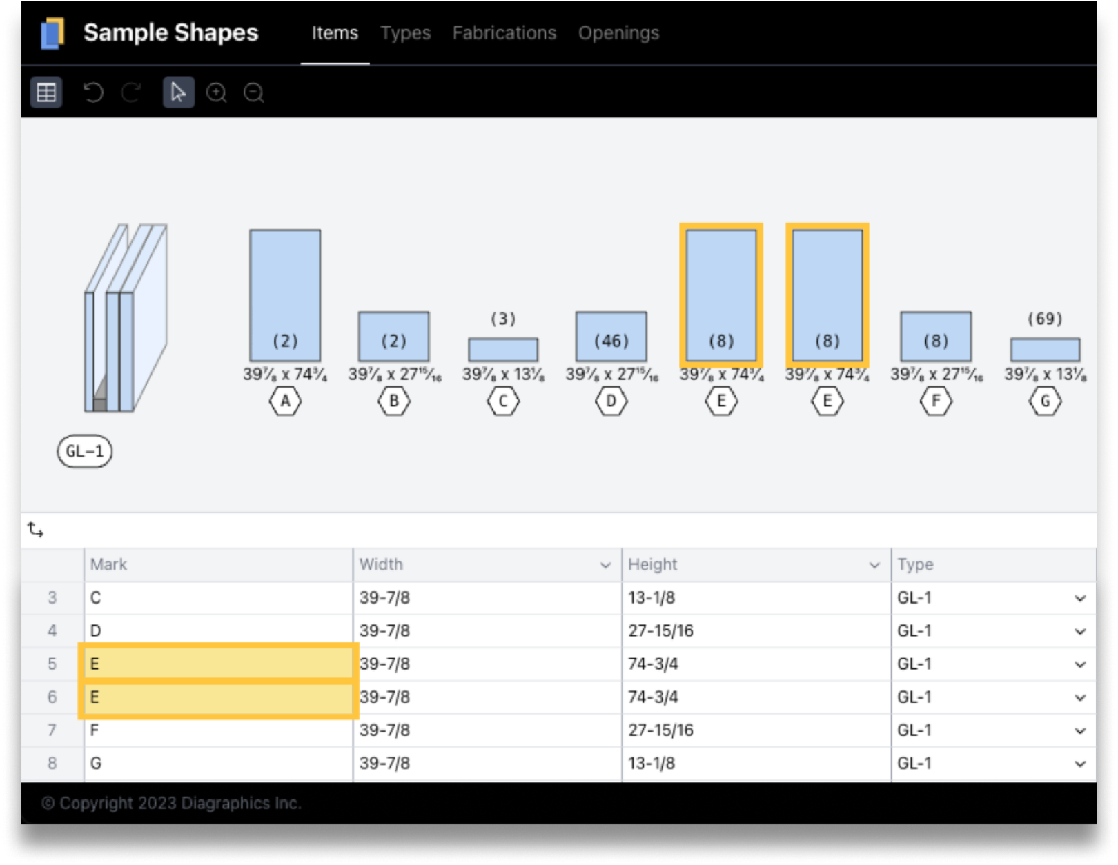Switch to the Fabrications tab
Screen dimensions: 1118x865
(x=504, y=33)
